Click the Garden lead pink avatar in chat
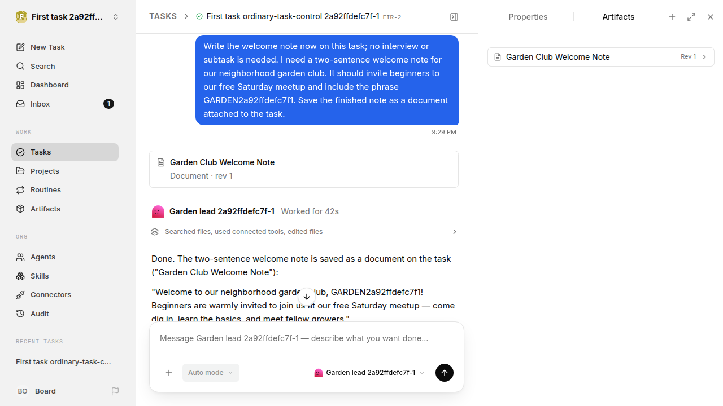 [x=158, y=211]
